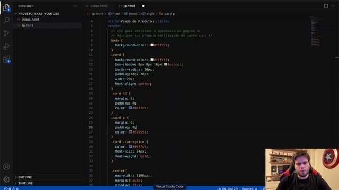The width and height of the screenshot is (339, 190).
Task: Click html in the breadcrumb
Action: point(116,14)
